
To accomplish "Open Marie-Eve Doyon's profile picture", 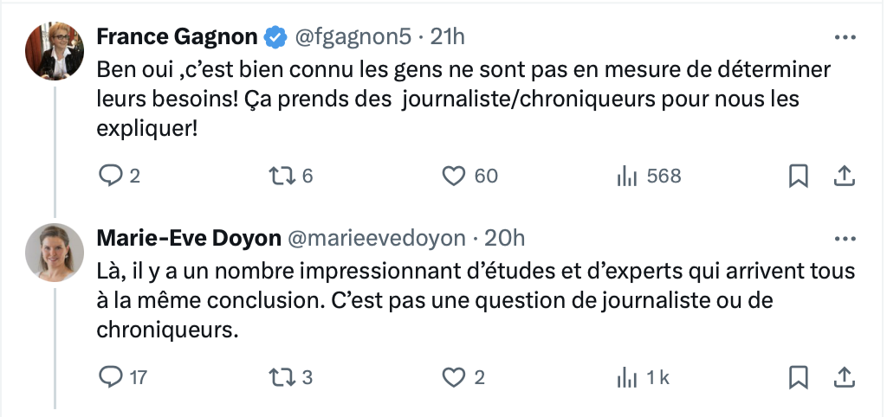I will pyautogui.click(x=55, y=253).
